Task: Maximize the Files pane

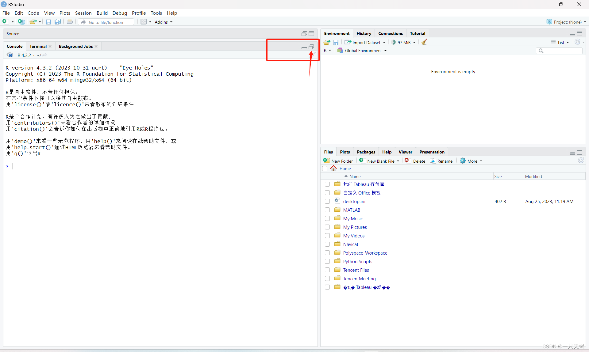Action: (x=579, y=152)
